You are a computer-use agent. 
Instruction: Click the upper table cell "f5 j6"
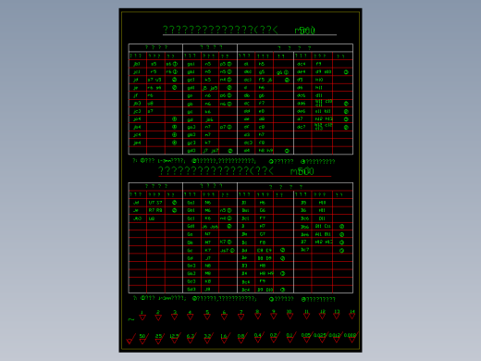(265, 80)
